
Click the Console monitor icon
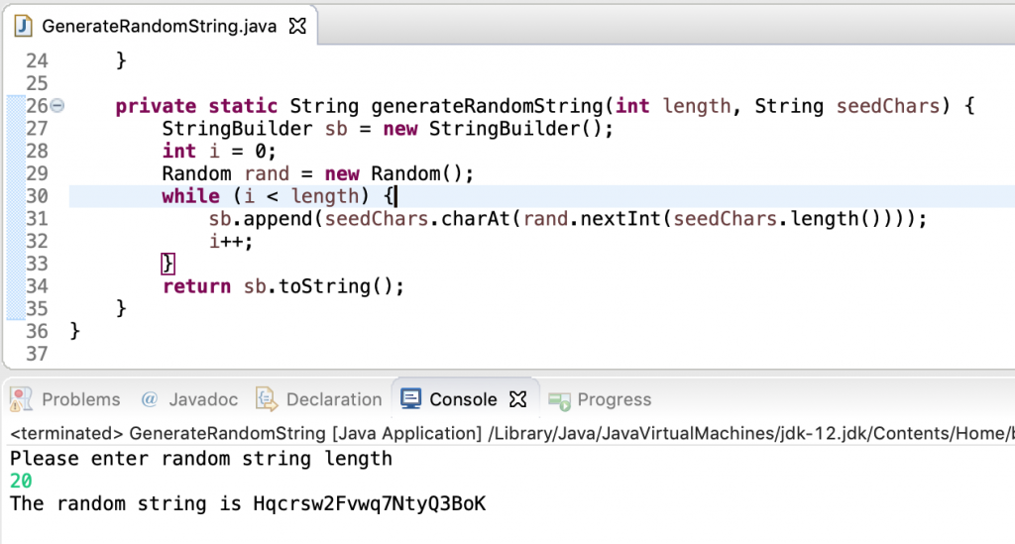(x=410, y=399)
